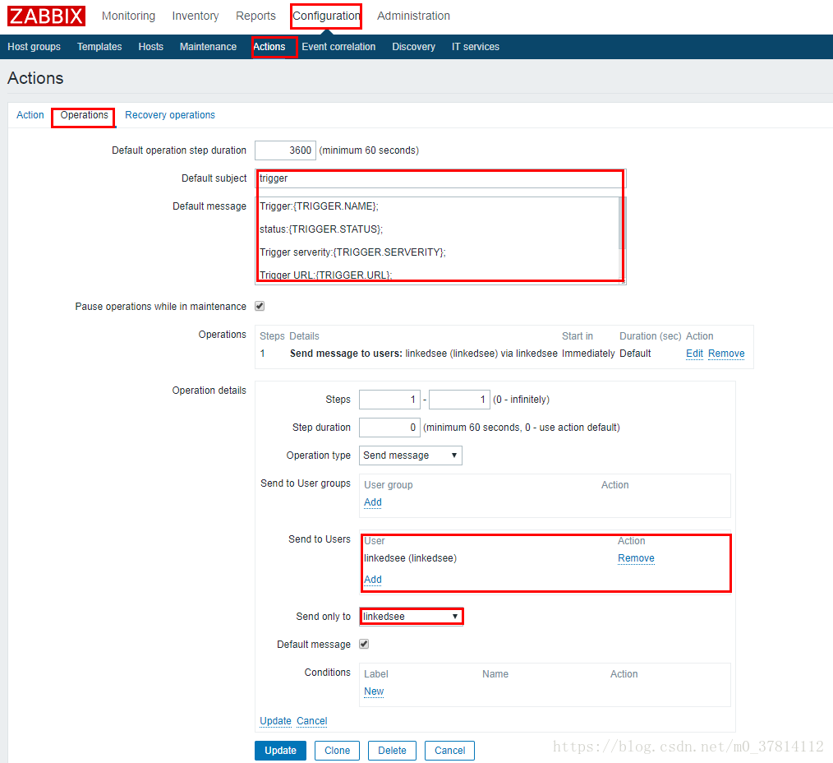Switch to the Action tab
Viewport: 833px width, 763px height.
30,115
